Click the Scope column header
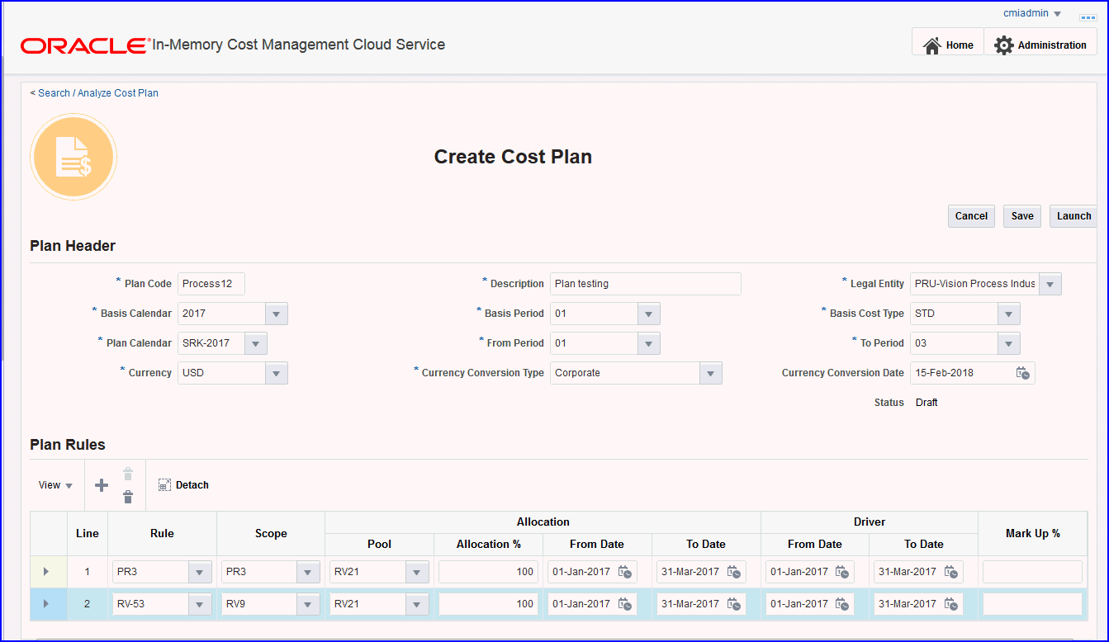Viewport: 1109px width, 642px height. pos(271,533)
